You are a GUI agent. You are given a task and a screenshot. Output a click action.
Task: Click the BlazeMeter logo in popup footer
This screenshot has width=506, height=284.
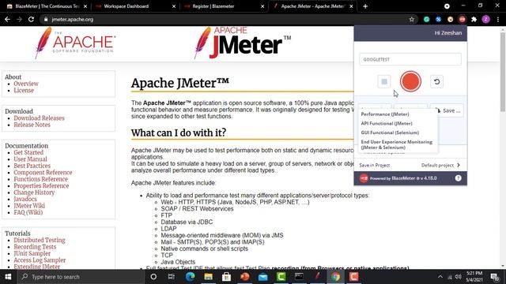pyautogui.click(x=364, y=178)
